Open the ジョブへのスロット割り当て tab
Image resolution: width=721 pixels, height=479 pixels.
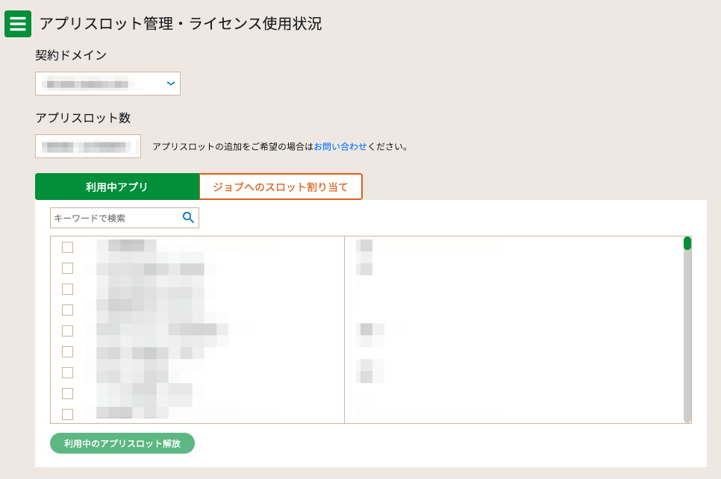pyautogui.click(x=281, y=187)
